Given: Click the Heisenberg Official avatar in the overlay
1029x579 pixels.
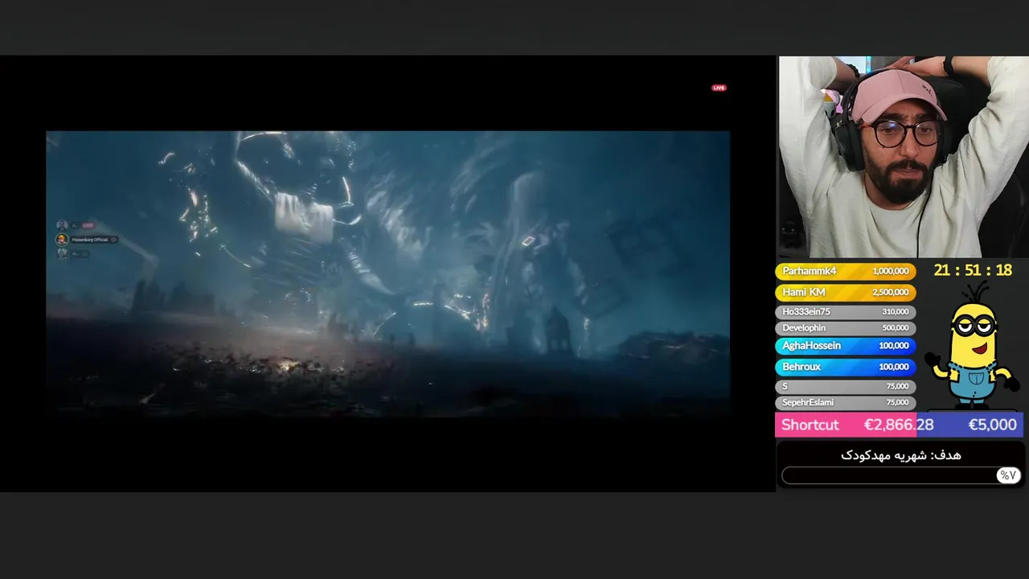Looking at the screenshot, I should tap(62, 240).
